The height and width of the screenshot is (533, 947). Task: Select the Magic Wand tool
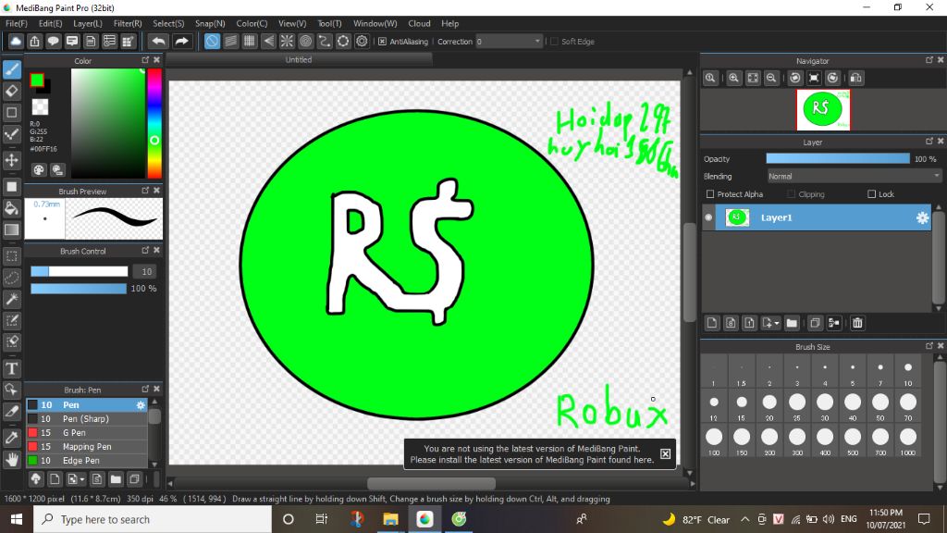coord(11,299)
